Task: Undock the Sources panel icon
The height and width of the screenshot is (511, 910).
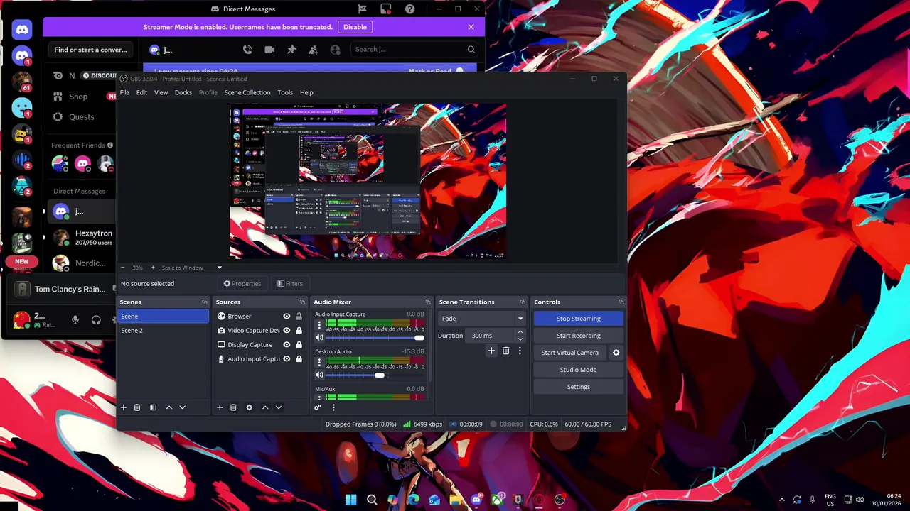Action: coord(302,302)
